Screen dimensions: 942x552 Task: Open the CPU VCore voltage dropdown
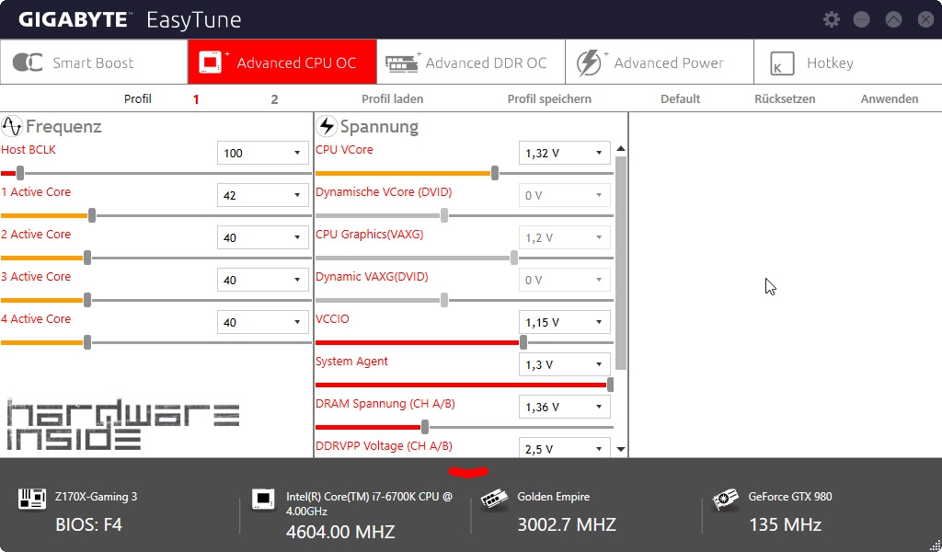(x=564, y=153)
